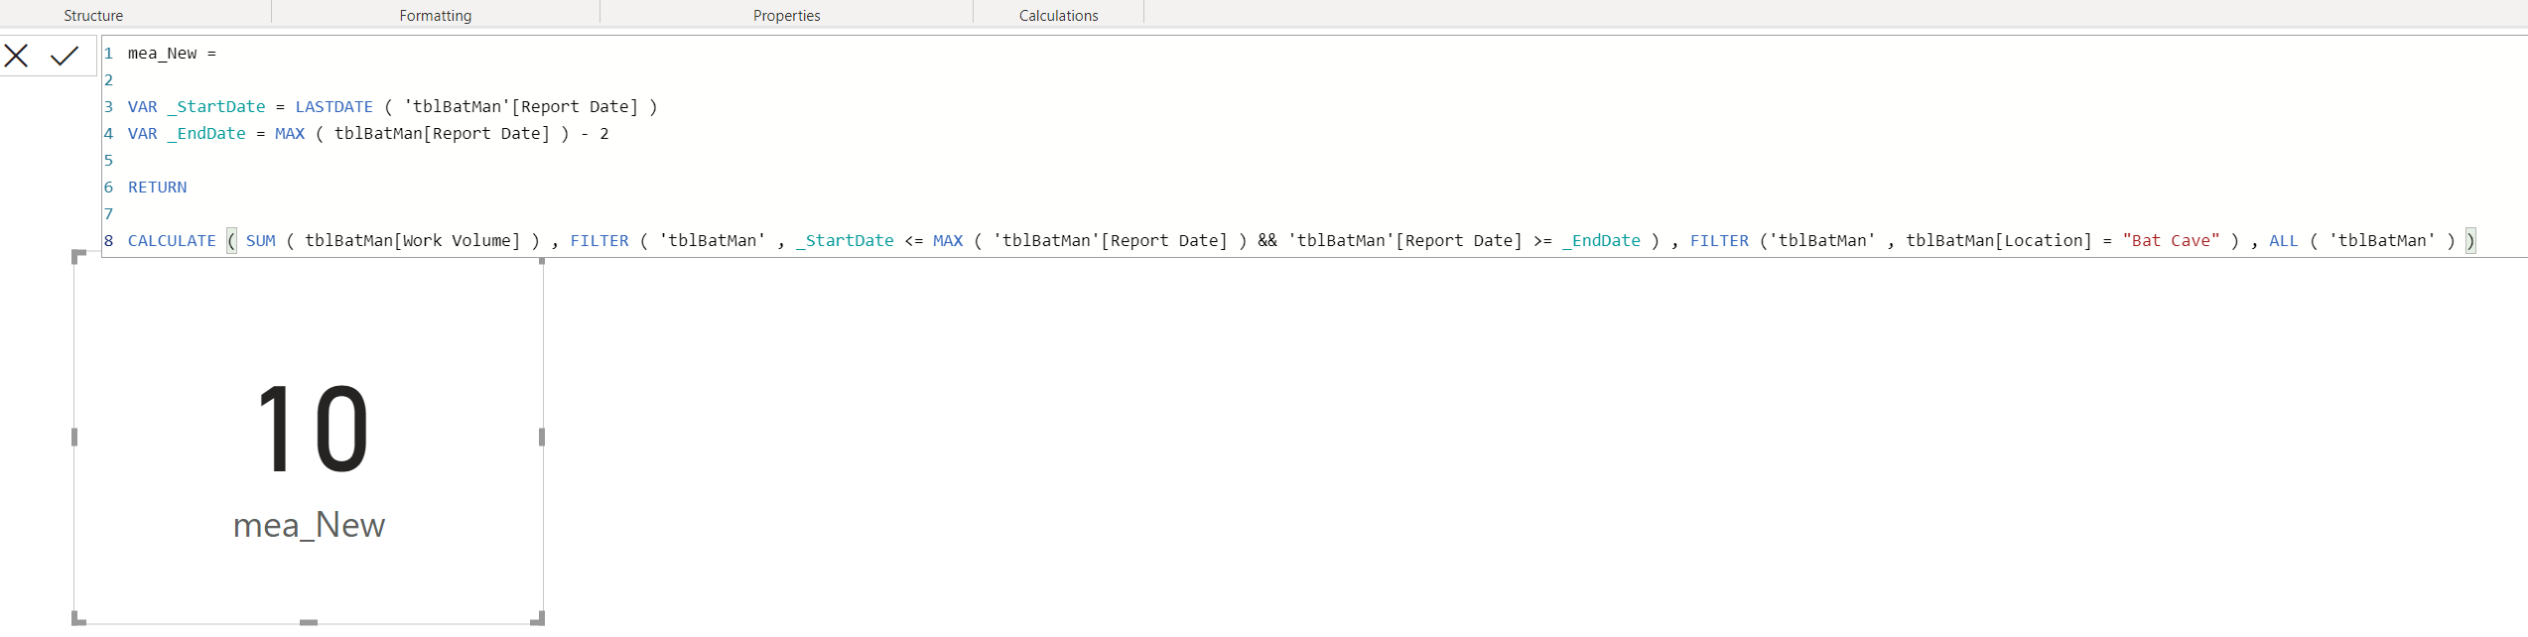Open the Structure ribbon group label
The height and width of the screenshot is (637, 2528).
click(93, 16)
